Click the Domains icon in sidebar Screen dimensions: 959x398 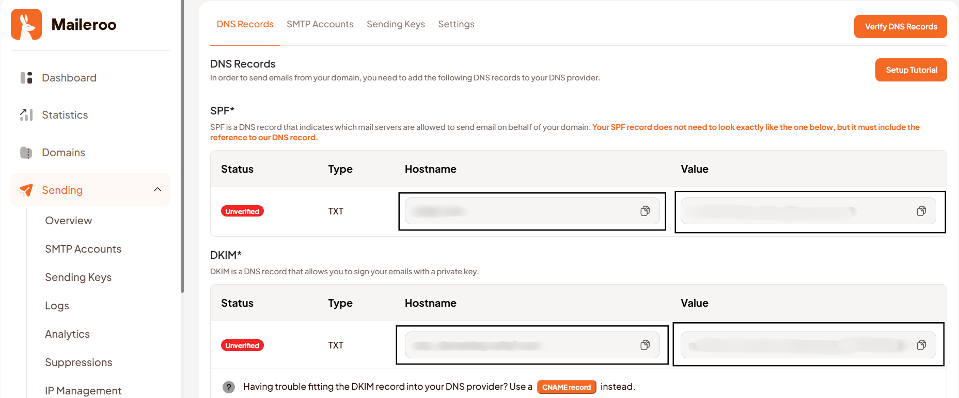(26, 153)
